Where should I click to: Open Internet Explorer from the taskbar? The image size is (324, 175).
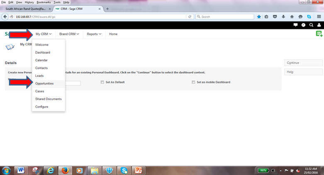coord(50,170)
